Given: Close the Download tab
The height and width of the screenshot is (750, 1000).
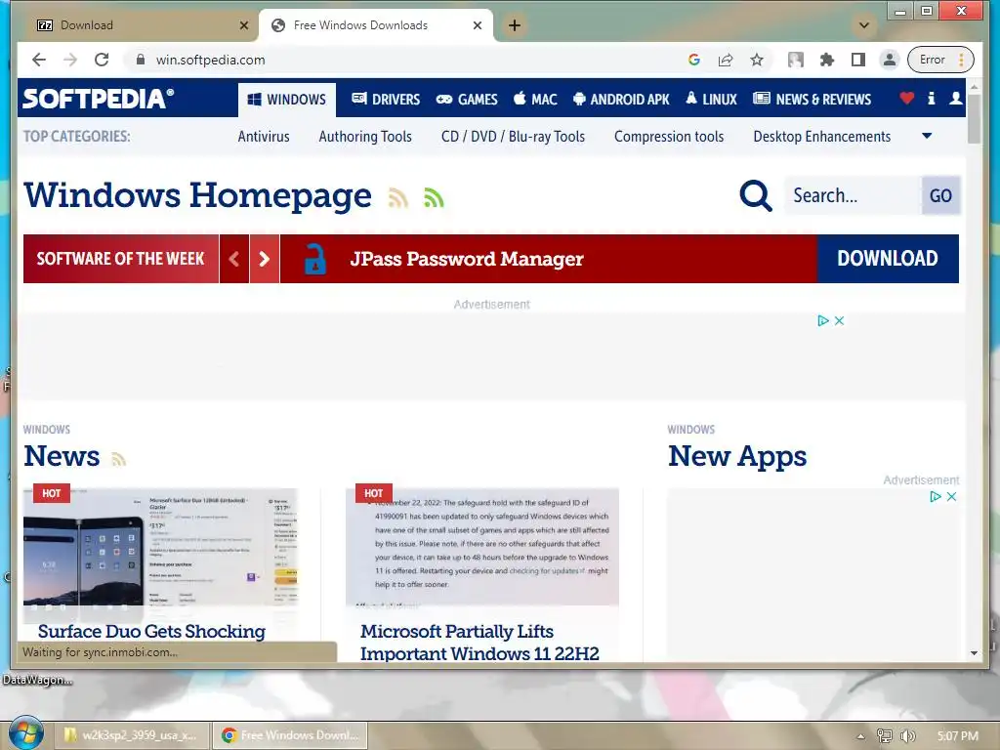Looking at the screenshot, I should coord(243,25).
